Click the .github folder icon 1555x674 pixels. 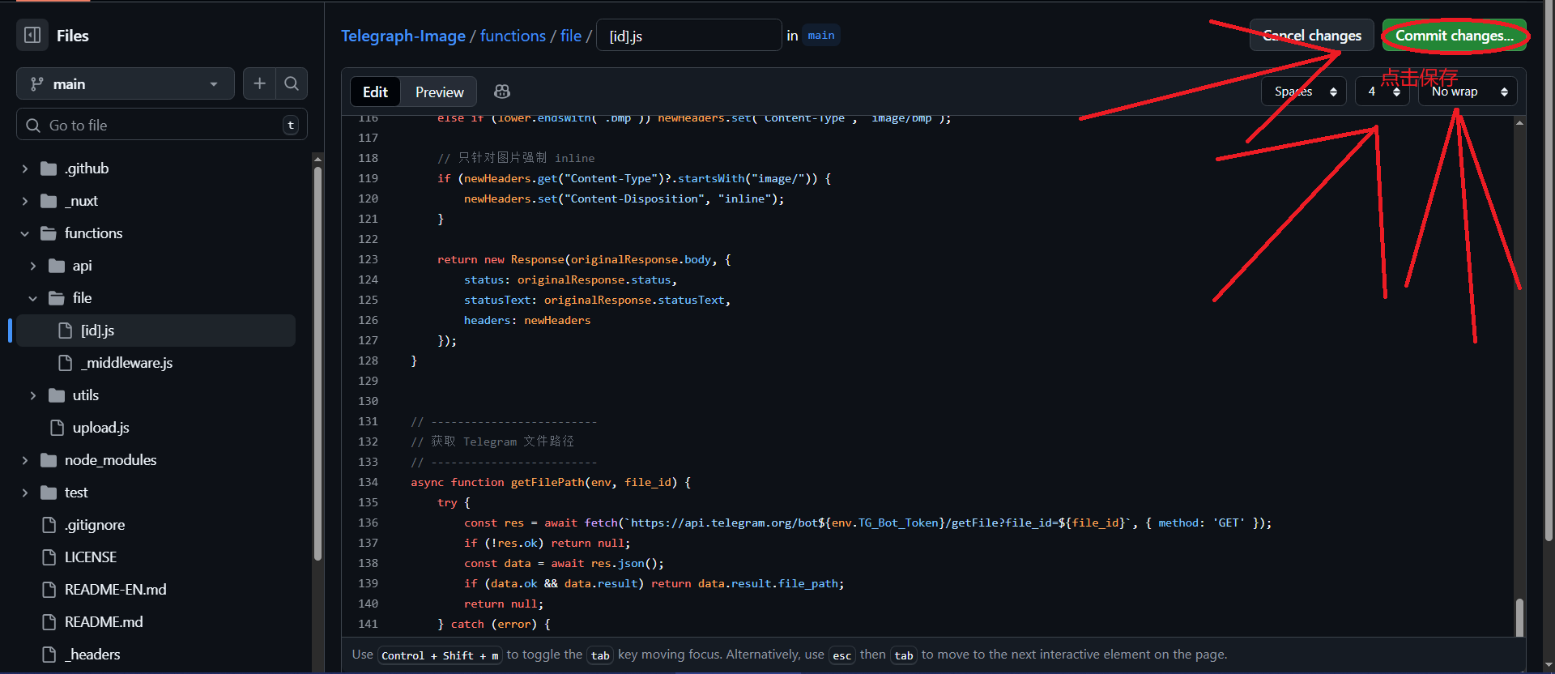click(x=49, y=168)
